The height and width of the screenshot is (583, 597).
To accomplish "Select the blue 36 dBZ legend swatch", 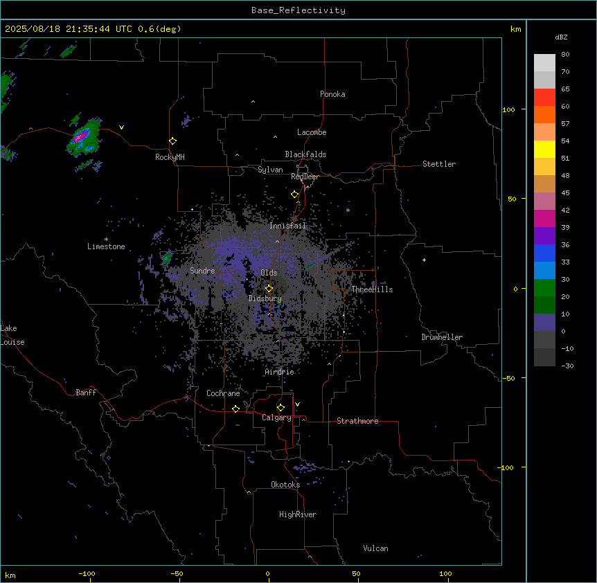I will click(x=544, y=253).
